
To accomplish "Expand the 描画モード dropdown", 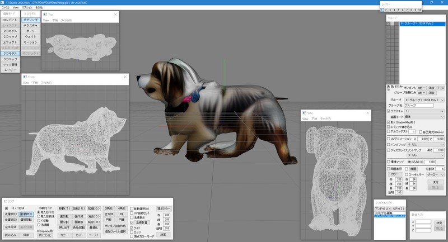I will tap(425, 117).
